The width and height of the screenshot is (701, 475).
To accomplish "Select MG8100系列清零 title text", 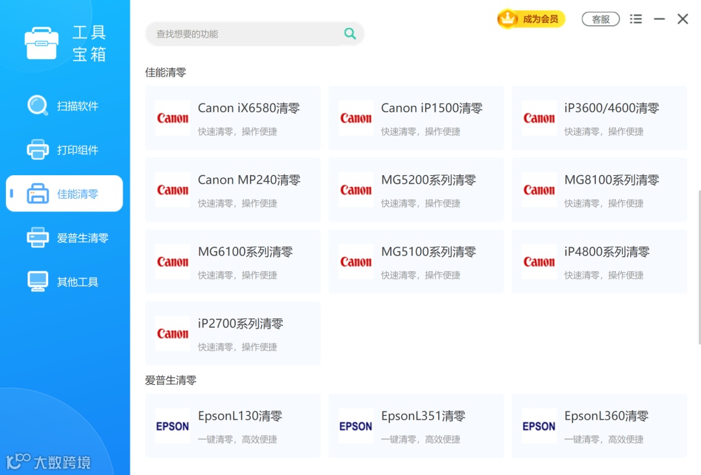I will pyautogui.click(x=611, y=180).
